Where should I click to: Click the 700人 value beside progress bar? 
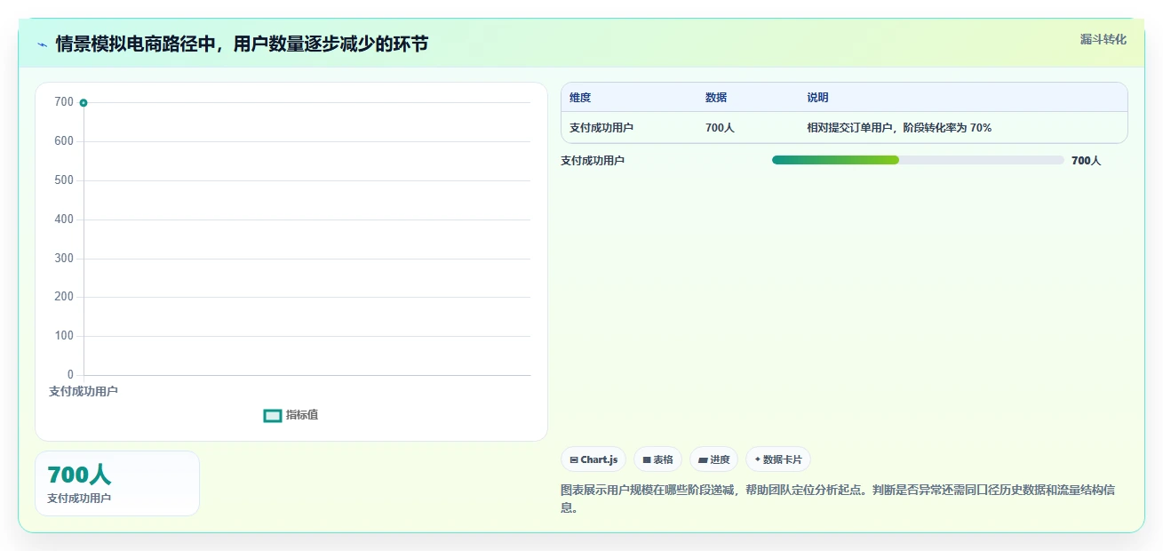pyautogui.click(x=1086, y=161)
